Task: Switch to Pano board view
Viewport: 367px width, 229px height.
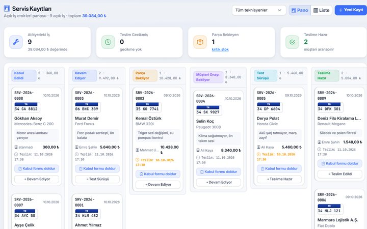Action: 300,10
